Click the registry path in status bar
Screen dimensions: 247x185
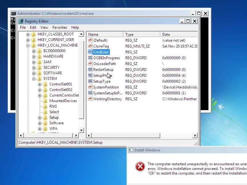click(61, 142)
